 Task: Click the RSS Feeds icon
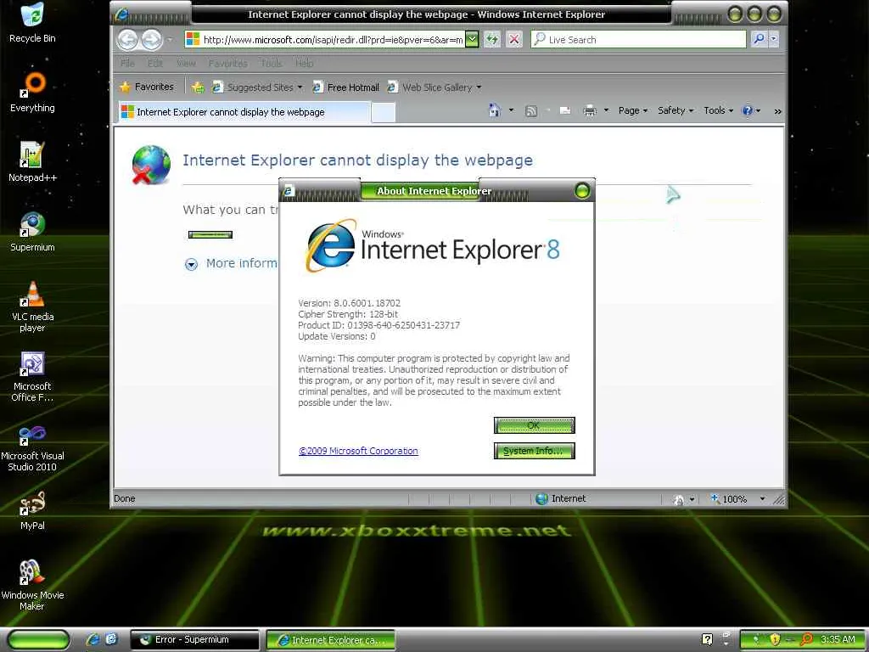click(531, 111)
